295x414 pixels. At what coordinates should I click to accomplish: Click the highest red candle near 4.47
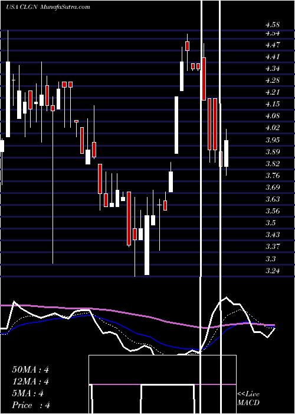[188, 46]
